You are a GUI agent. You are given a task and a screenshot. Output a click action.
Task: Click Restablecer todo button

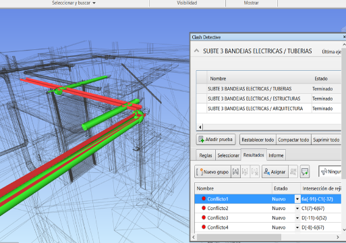(x=258, y=140)
